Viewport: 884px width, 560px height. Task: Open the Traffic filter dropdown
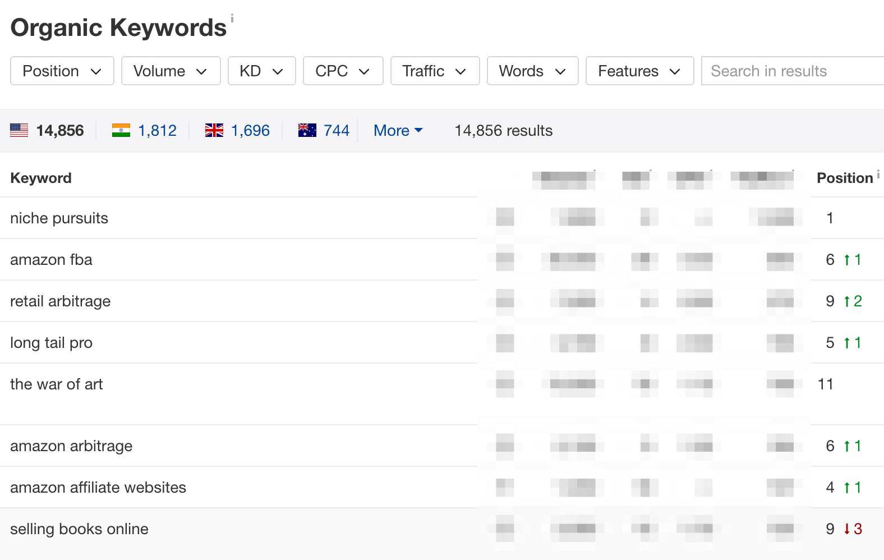tap(435, 71)
